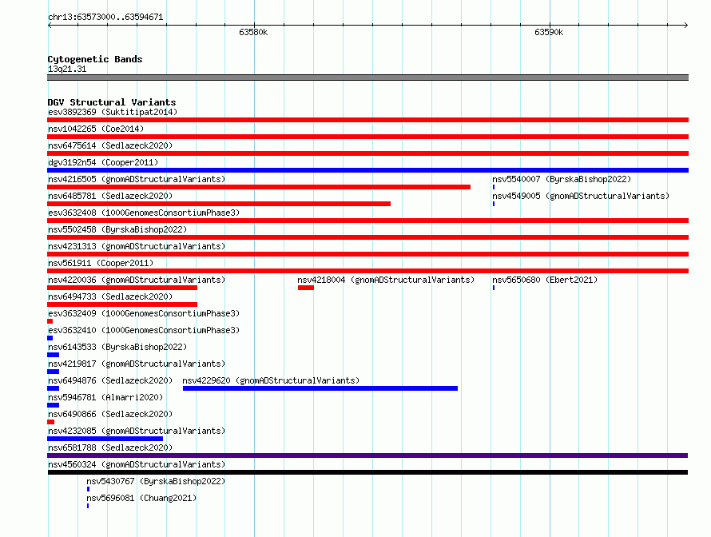Select nsv6494876 (Sedlazeck2020) label

pos(110,380)
